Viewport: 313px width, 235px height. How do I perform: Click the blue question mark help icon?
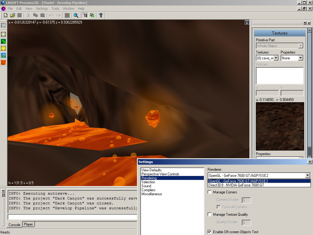pyautogui.click(x=101, y=15)
